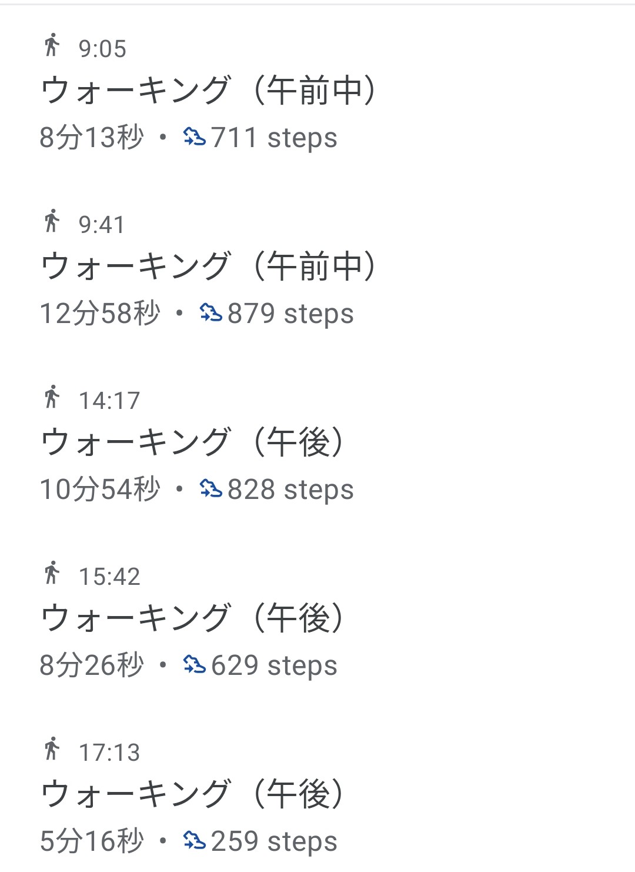Select the 8分13秒 duration text
The image size is (635, 872).
pyautogui.click(x=92, y=137)
